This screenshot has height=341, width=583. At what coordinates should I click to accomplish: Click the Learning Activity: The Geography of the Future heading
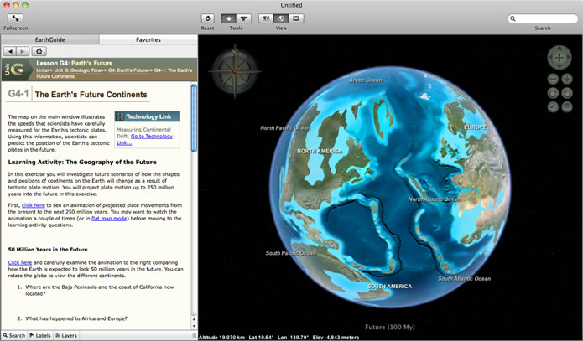tap(82, 162)
